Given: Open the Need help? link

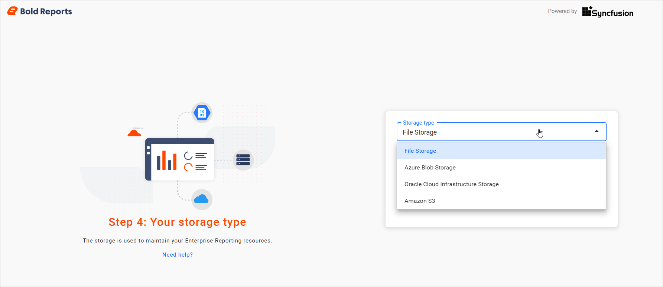Looking at the screenshot, I should tap(178, 255).
